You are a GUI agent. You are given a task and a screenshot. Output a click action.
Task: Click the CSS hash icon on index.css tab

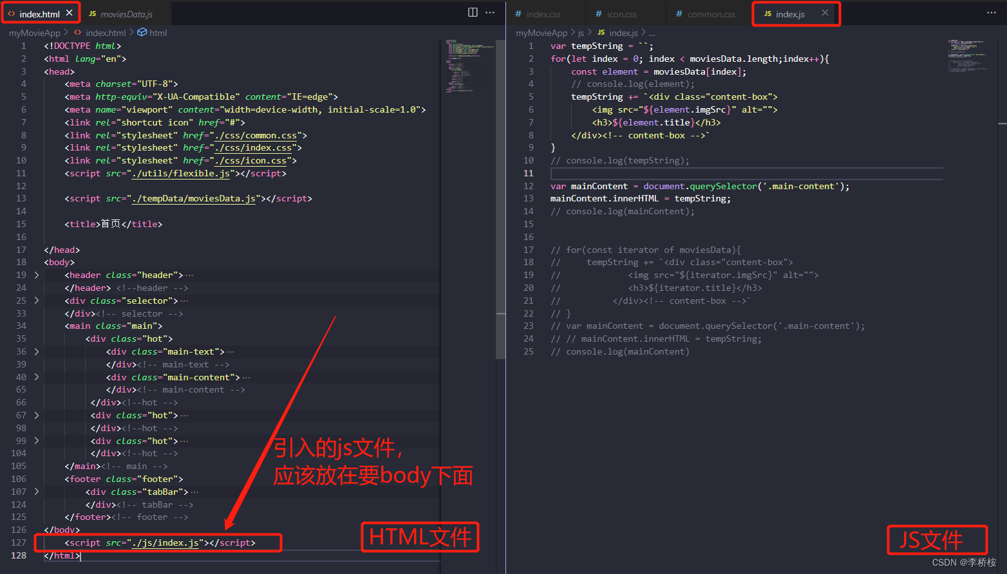click(x=518, y=14)
